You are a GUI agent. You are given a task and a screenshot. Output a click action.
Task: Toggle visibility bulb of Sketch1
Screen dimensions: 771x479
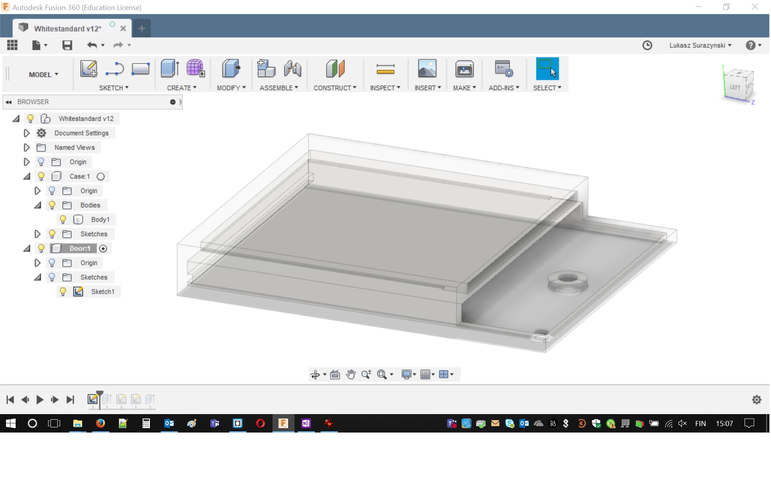click(x=63, y=292)
